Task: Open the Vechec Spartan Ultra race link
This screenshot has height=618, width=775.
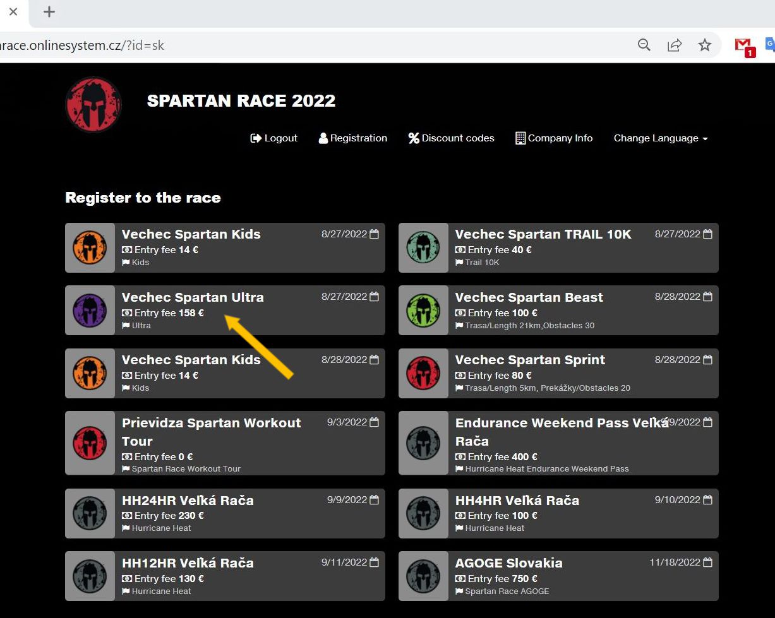Action: click(193, 297)
